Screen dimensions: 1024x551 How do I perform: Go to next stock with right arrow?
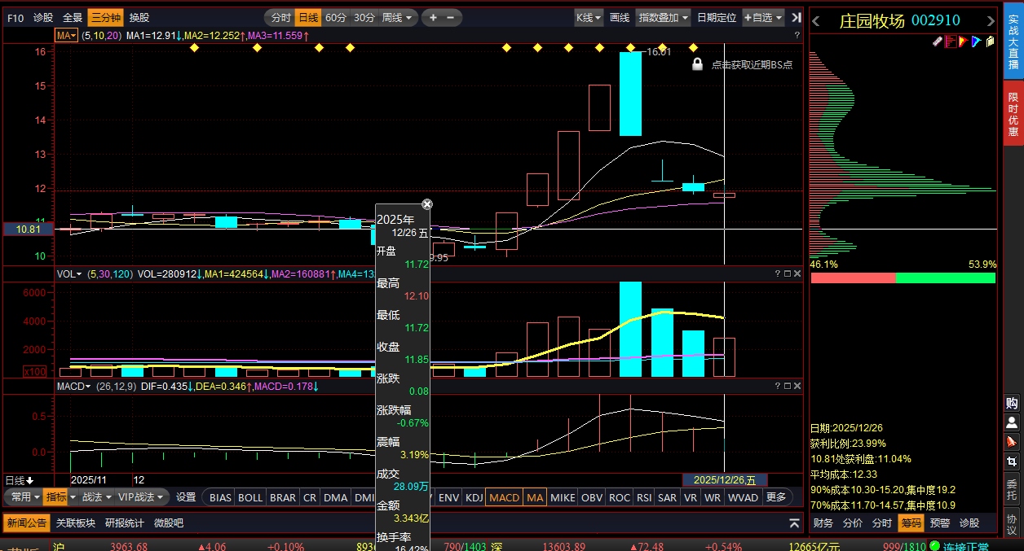tap(991, 21)
